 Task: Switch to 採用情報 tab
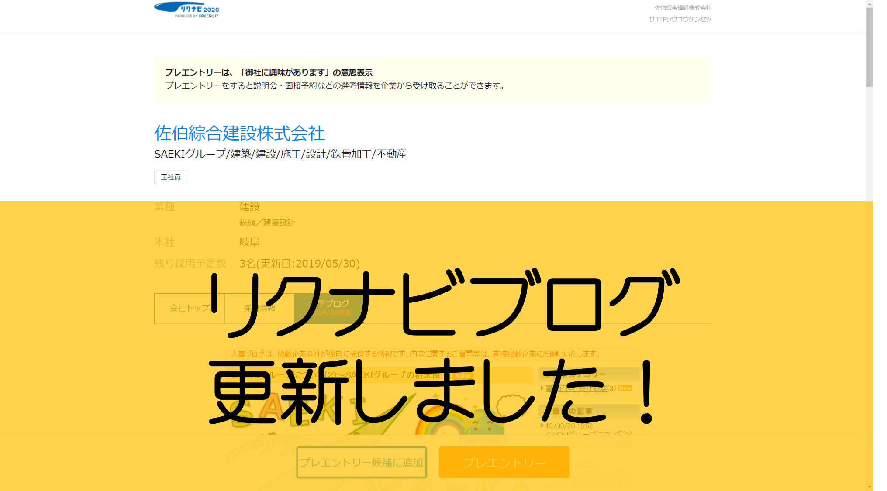(259, 308)
